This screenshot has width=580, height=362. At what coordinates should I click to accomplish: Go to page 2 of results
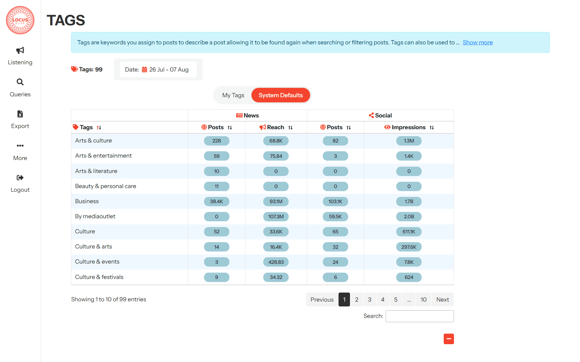(357, 300)
